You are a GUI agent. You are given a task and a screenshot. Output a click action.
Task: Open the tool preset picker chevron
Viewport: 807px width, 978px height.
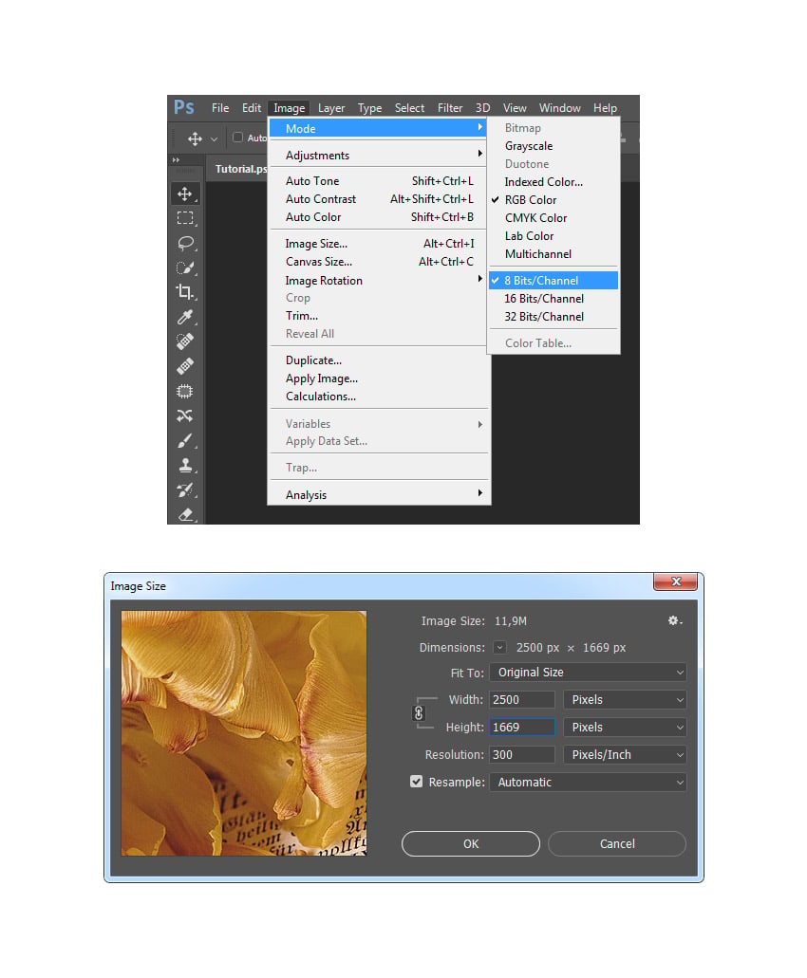coord(214,139)
